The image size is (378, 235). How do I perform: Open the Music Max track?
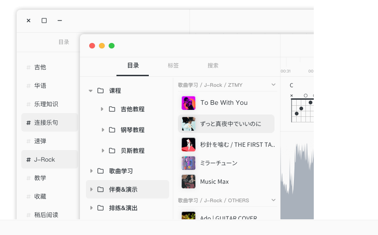[214, 181]
